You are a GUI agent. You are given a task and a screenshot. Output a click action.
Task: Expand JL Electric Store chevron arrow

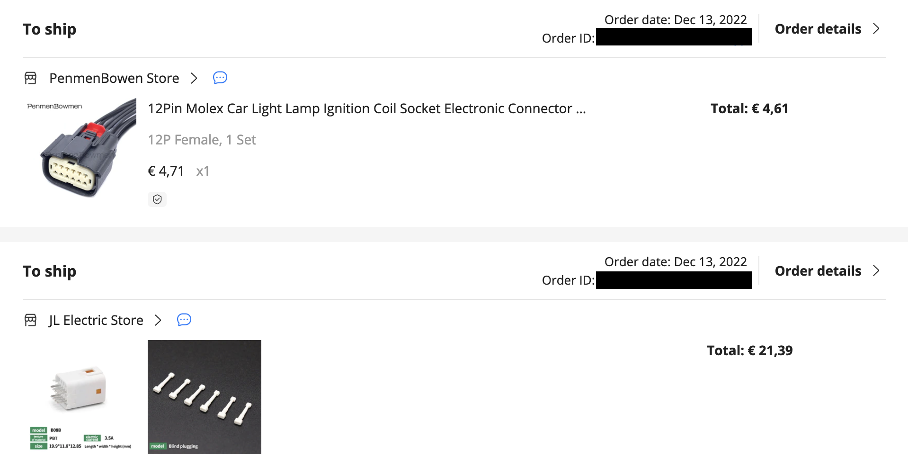(x=158, y=320)
